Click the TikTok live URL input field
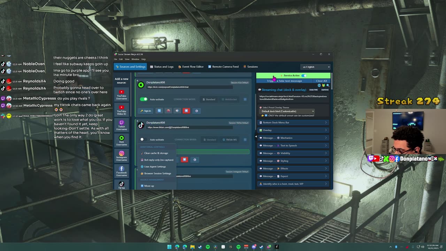This screenshot has height=251, width=446. (190, 127)
